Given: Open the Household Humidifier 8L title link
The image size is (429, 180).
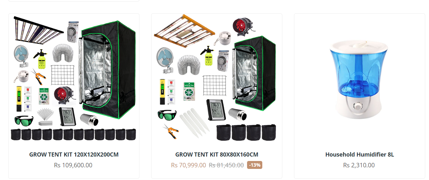Looking at the screenshot, I should [x=359, y=155].
